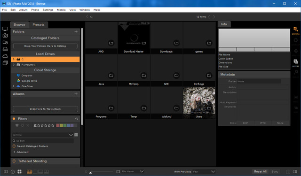Click the cloud storage sidebar icon

pos(5,56)
